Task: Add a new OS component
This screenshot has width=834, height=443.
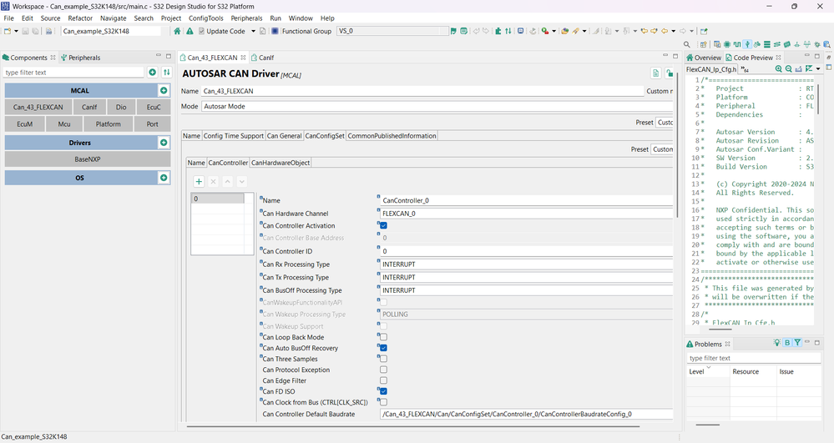Action: (164, 178)
